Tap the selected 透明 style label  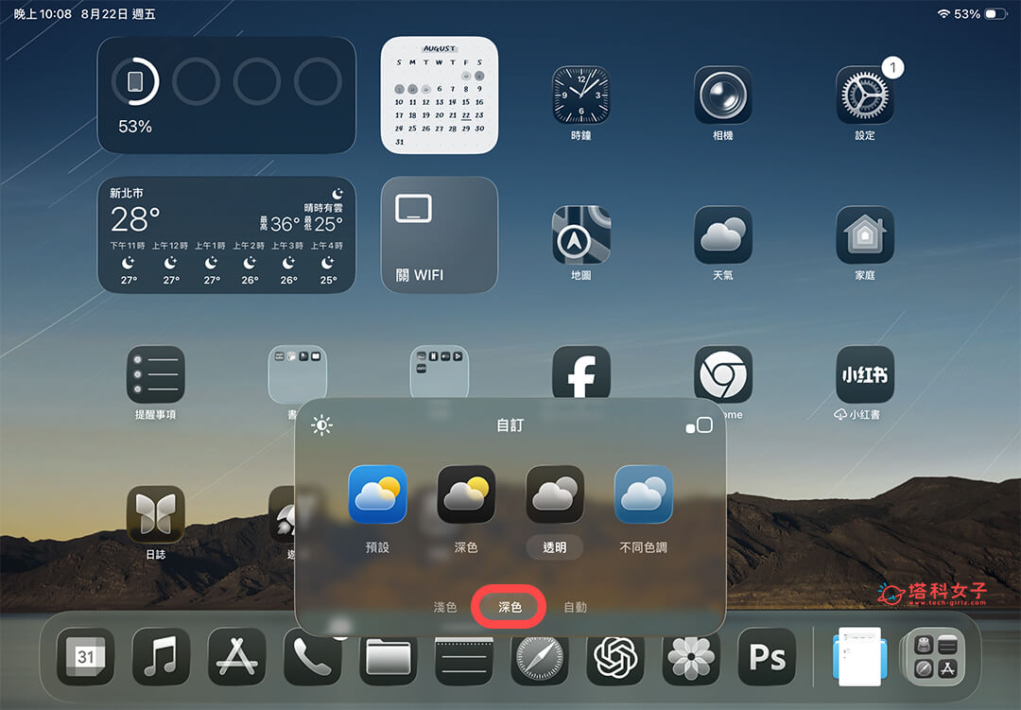pyautogui.click(x=555, y=547)
